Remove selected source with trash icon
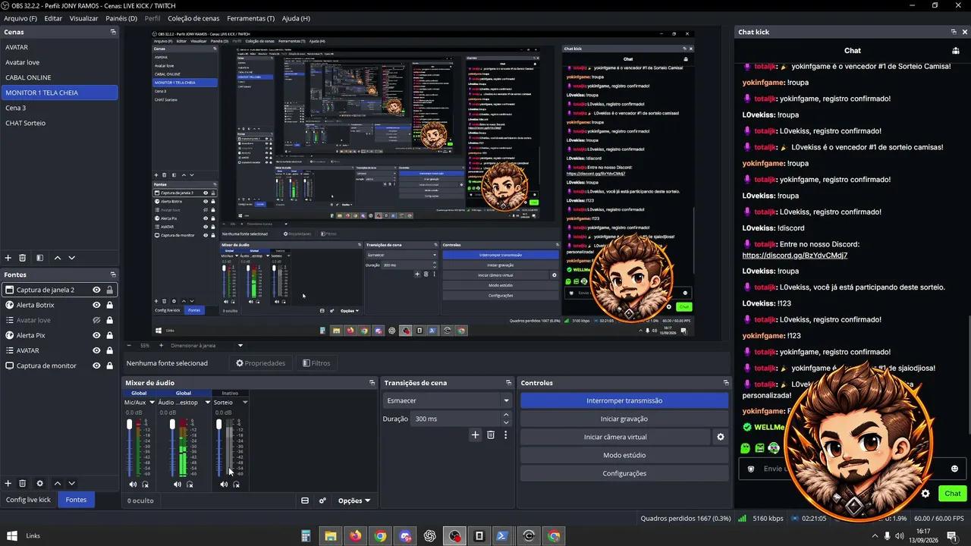This screenshot has width=971, height=546. pyautogui.click(x=23, y=483)
